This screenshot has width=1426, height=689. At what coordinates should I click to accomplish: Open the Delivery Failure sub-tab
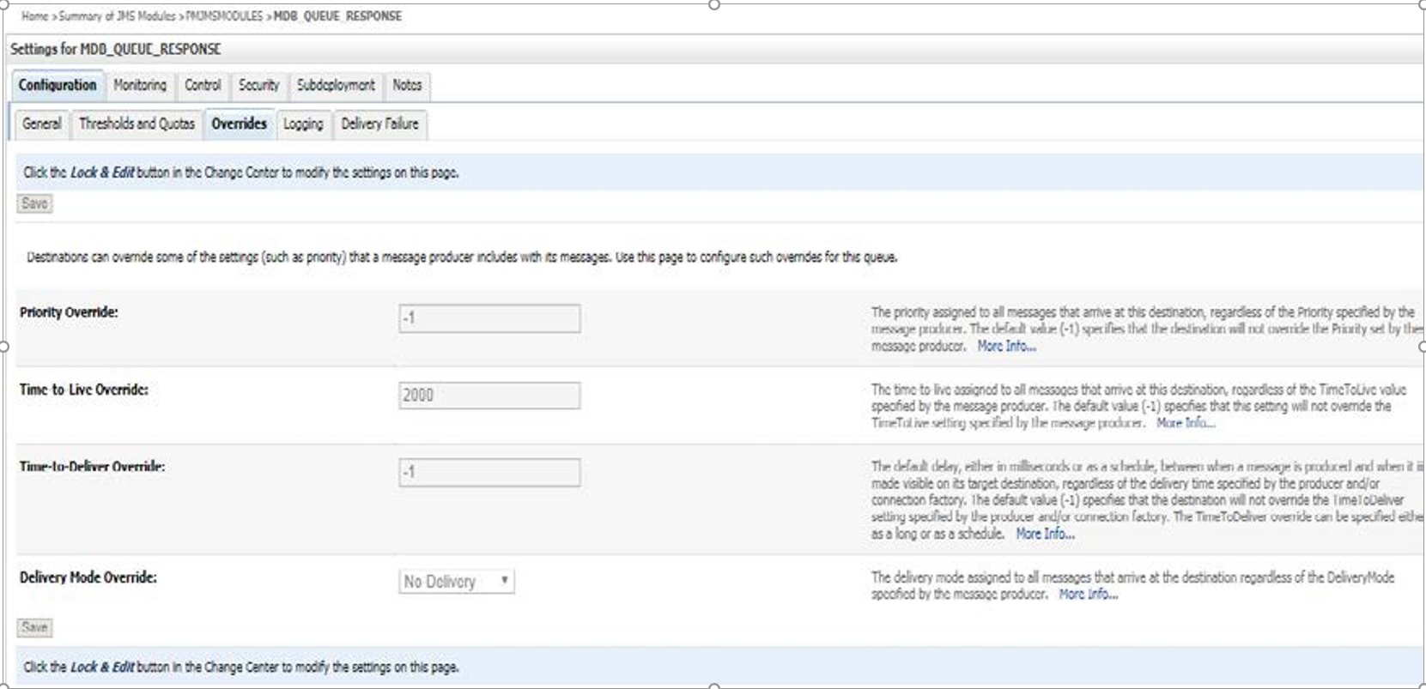(x=379, y=124)
